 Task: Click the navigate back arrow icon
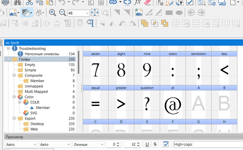(191, 13)
